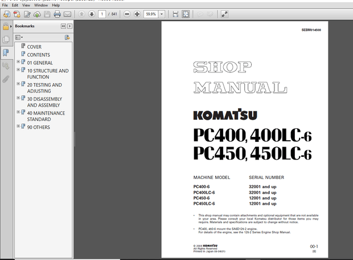The width and height of the screenshot is (353, 260).
Task: Click the 59.9% zoom value field
Action: coord(151,14)
